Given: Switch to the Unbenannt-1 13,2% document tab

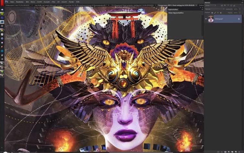Looking at the screenshot, I should pos(17,5).
